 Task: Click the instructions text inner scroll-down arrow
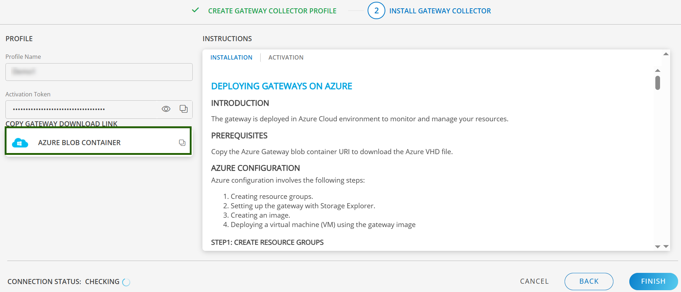pyautogui.click(x=658, y=247)
